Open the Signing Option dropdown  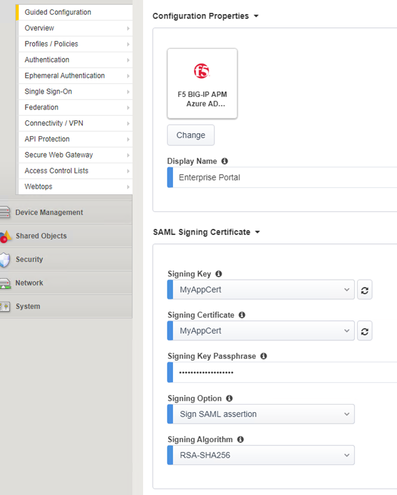pos(261,414)
